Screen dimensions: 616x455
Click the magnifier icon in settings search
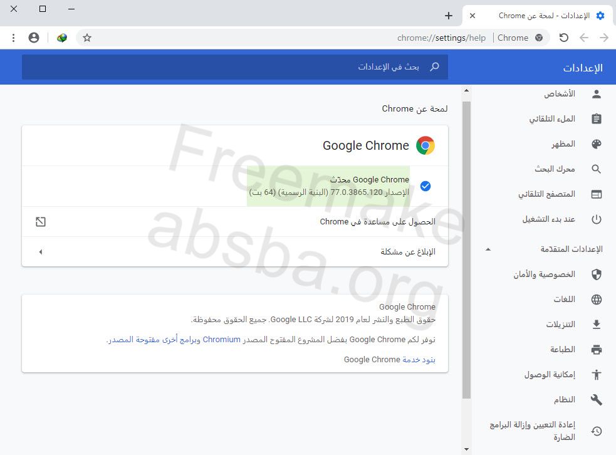[x=434, y=67]
